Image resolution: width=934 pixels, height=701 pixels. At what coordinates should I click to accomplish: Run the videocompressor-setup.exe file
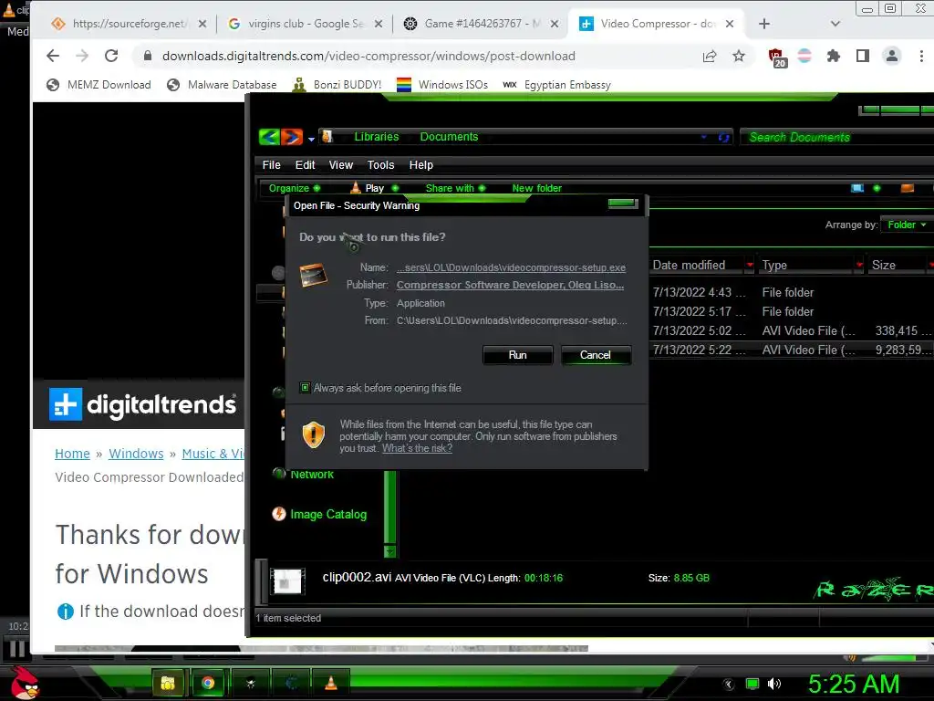[x=518, y=355]
